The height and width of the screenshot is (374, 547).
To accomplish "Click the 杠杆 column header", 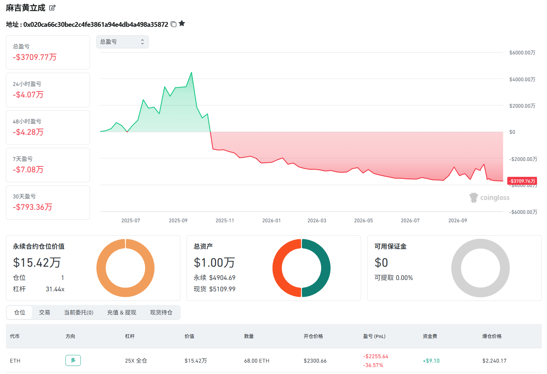I will coord(130,336).
